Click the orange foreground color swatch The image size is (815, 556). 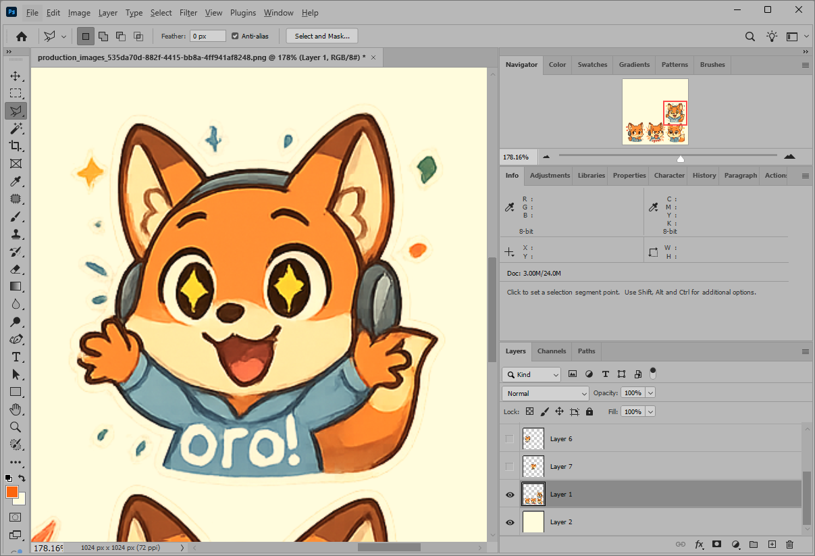click(x=12, y=492)
